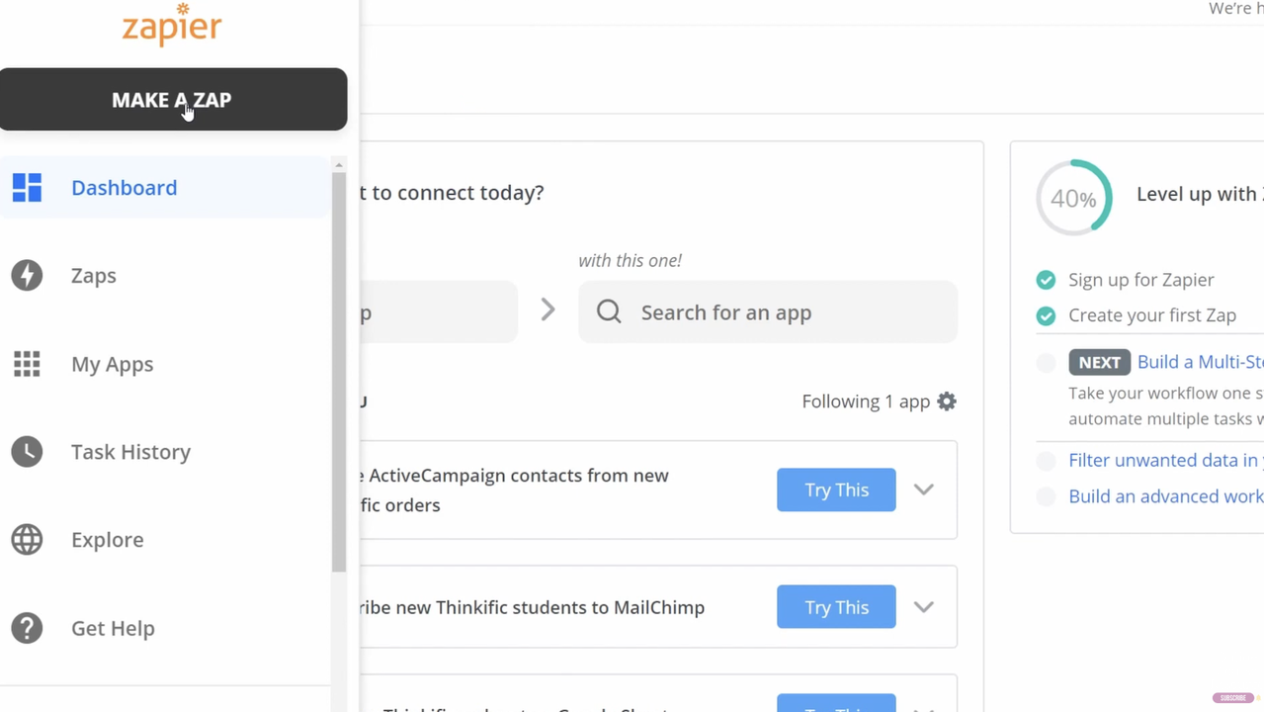Click the up arrow of sidebar scrollbar
This screenshot has height=712, width=1264.
(x=339, y=165)
